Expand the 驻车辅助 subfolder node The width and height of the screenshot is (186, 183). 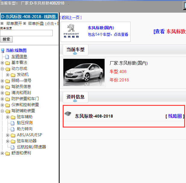click(8, 117)
